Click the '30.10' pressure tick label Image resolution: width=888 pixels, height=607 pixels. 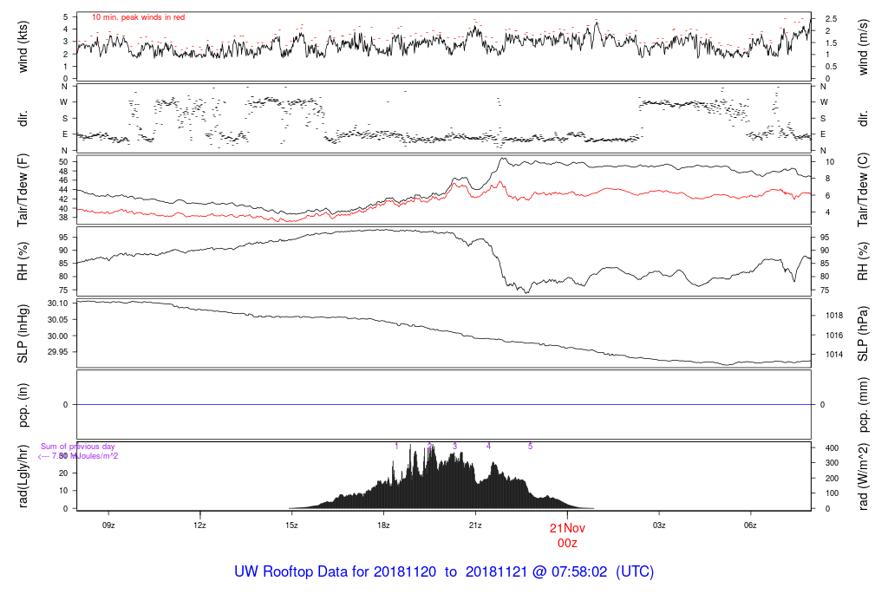coord(58,303)
